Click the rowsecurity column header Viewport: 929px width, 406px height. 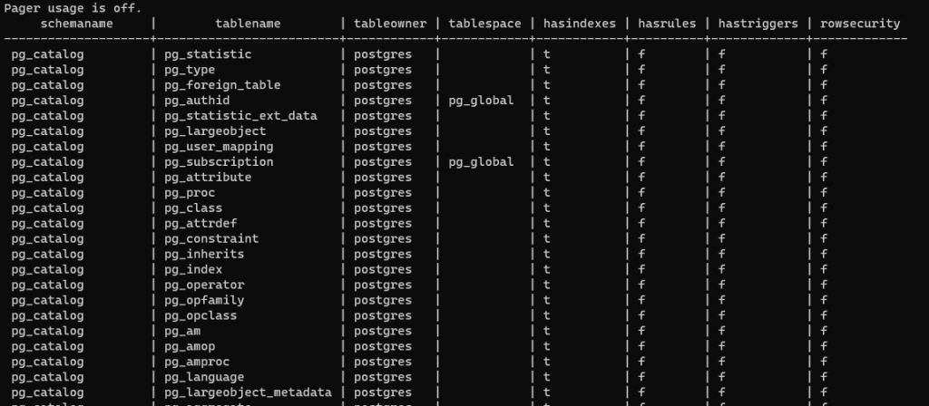[x=860, y=24]
